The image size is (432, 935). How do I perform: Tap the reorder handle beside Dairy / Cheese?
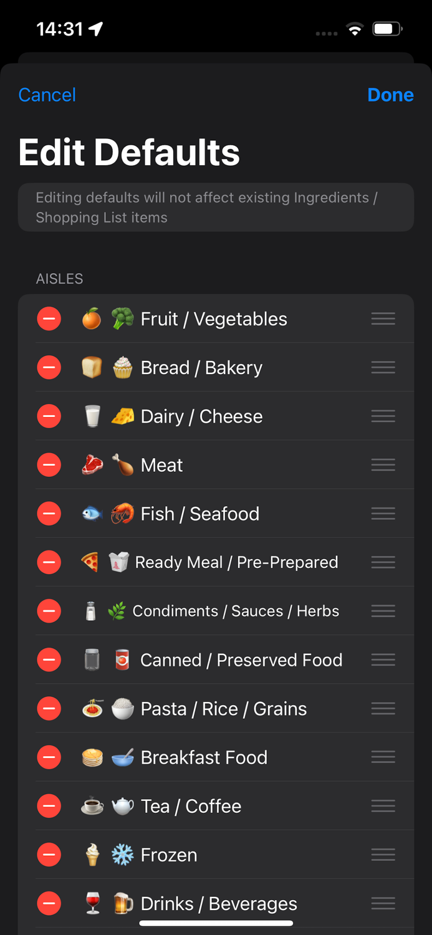pyautogui.click(x=383, y=416)
